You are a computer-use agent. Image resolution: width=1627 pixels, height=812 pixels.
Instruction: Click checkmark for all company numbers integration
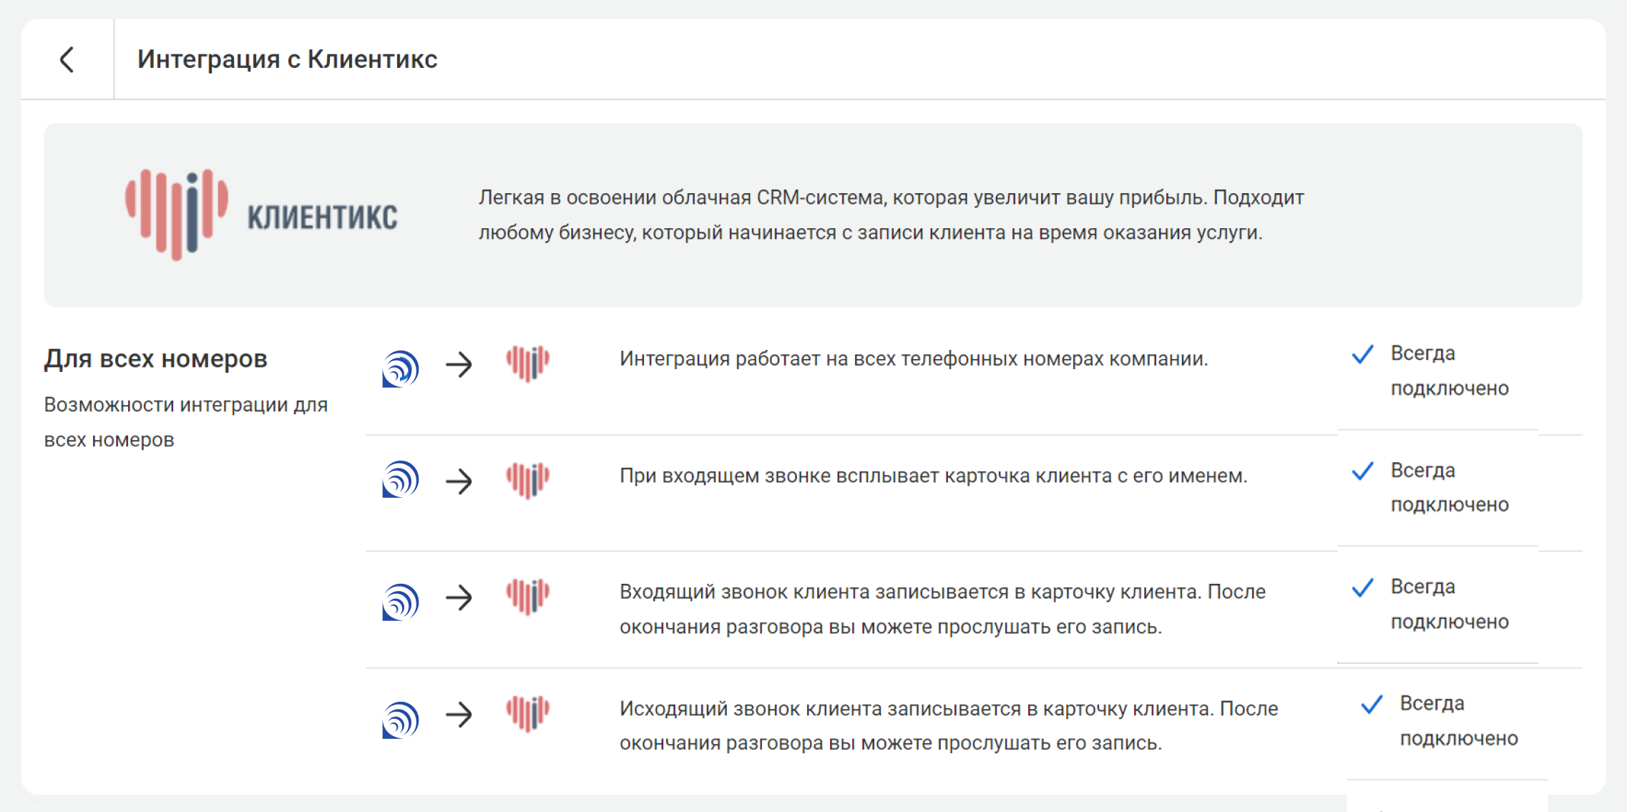[1362, 354]
